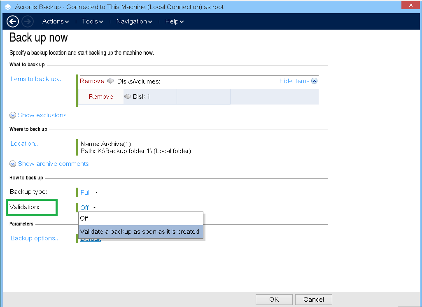This screenshot has width=422, height=307.
Task: Click the back navigation arrow icon
Action: tap(13, 21)
